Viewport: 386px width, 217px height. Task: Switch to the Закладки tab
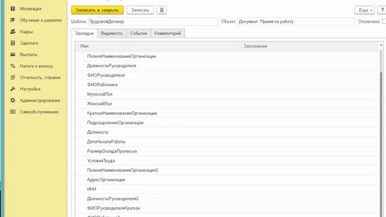point(84,33)
